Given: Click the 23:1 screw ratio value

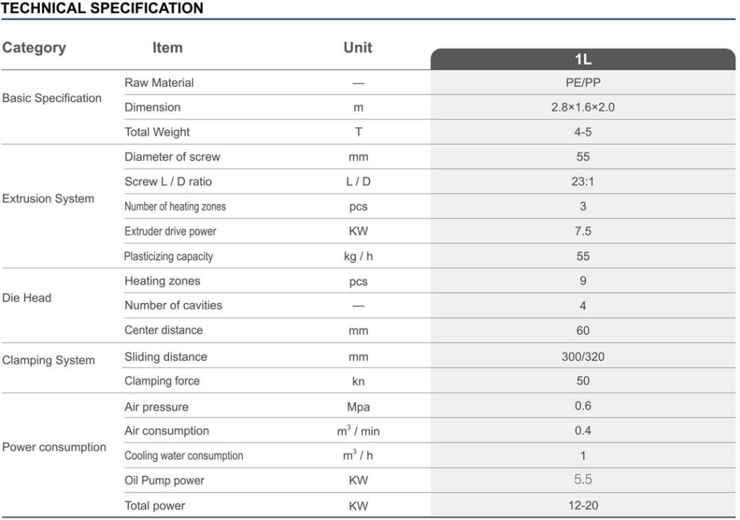Looking at the screenshot, I should (x=582, y=182).
